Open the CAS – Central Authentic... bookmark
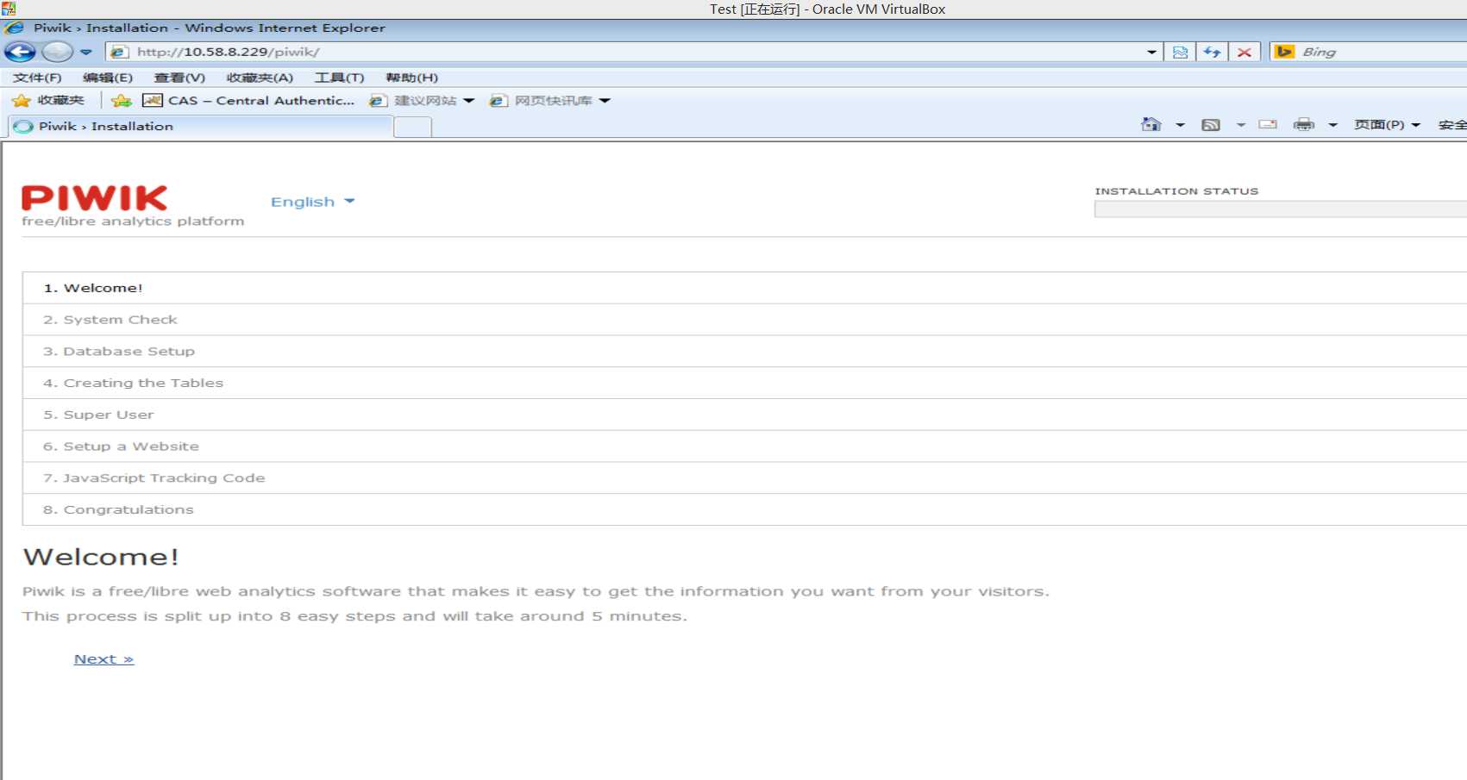Viewport: 1467px width, 780px height. pyautogui.click(x=248, y=101)
